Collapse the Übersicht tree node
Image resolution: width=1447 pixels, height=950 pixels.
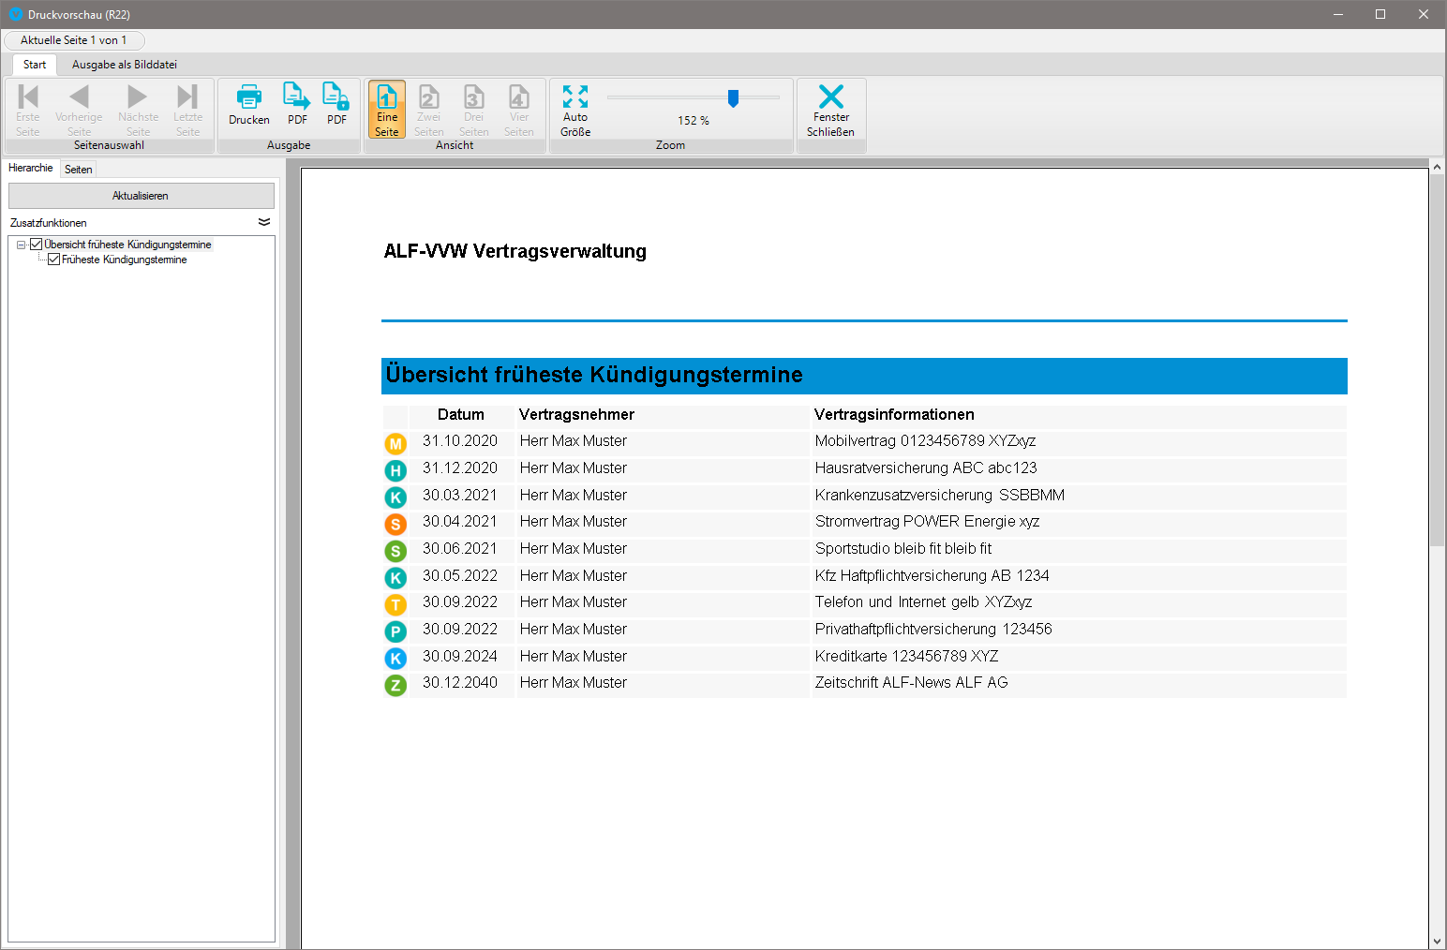point(21,245)
